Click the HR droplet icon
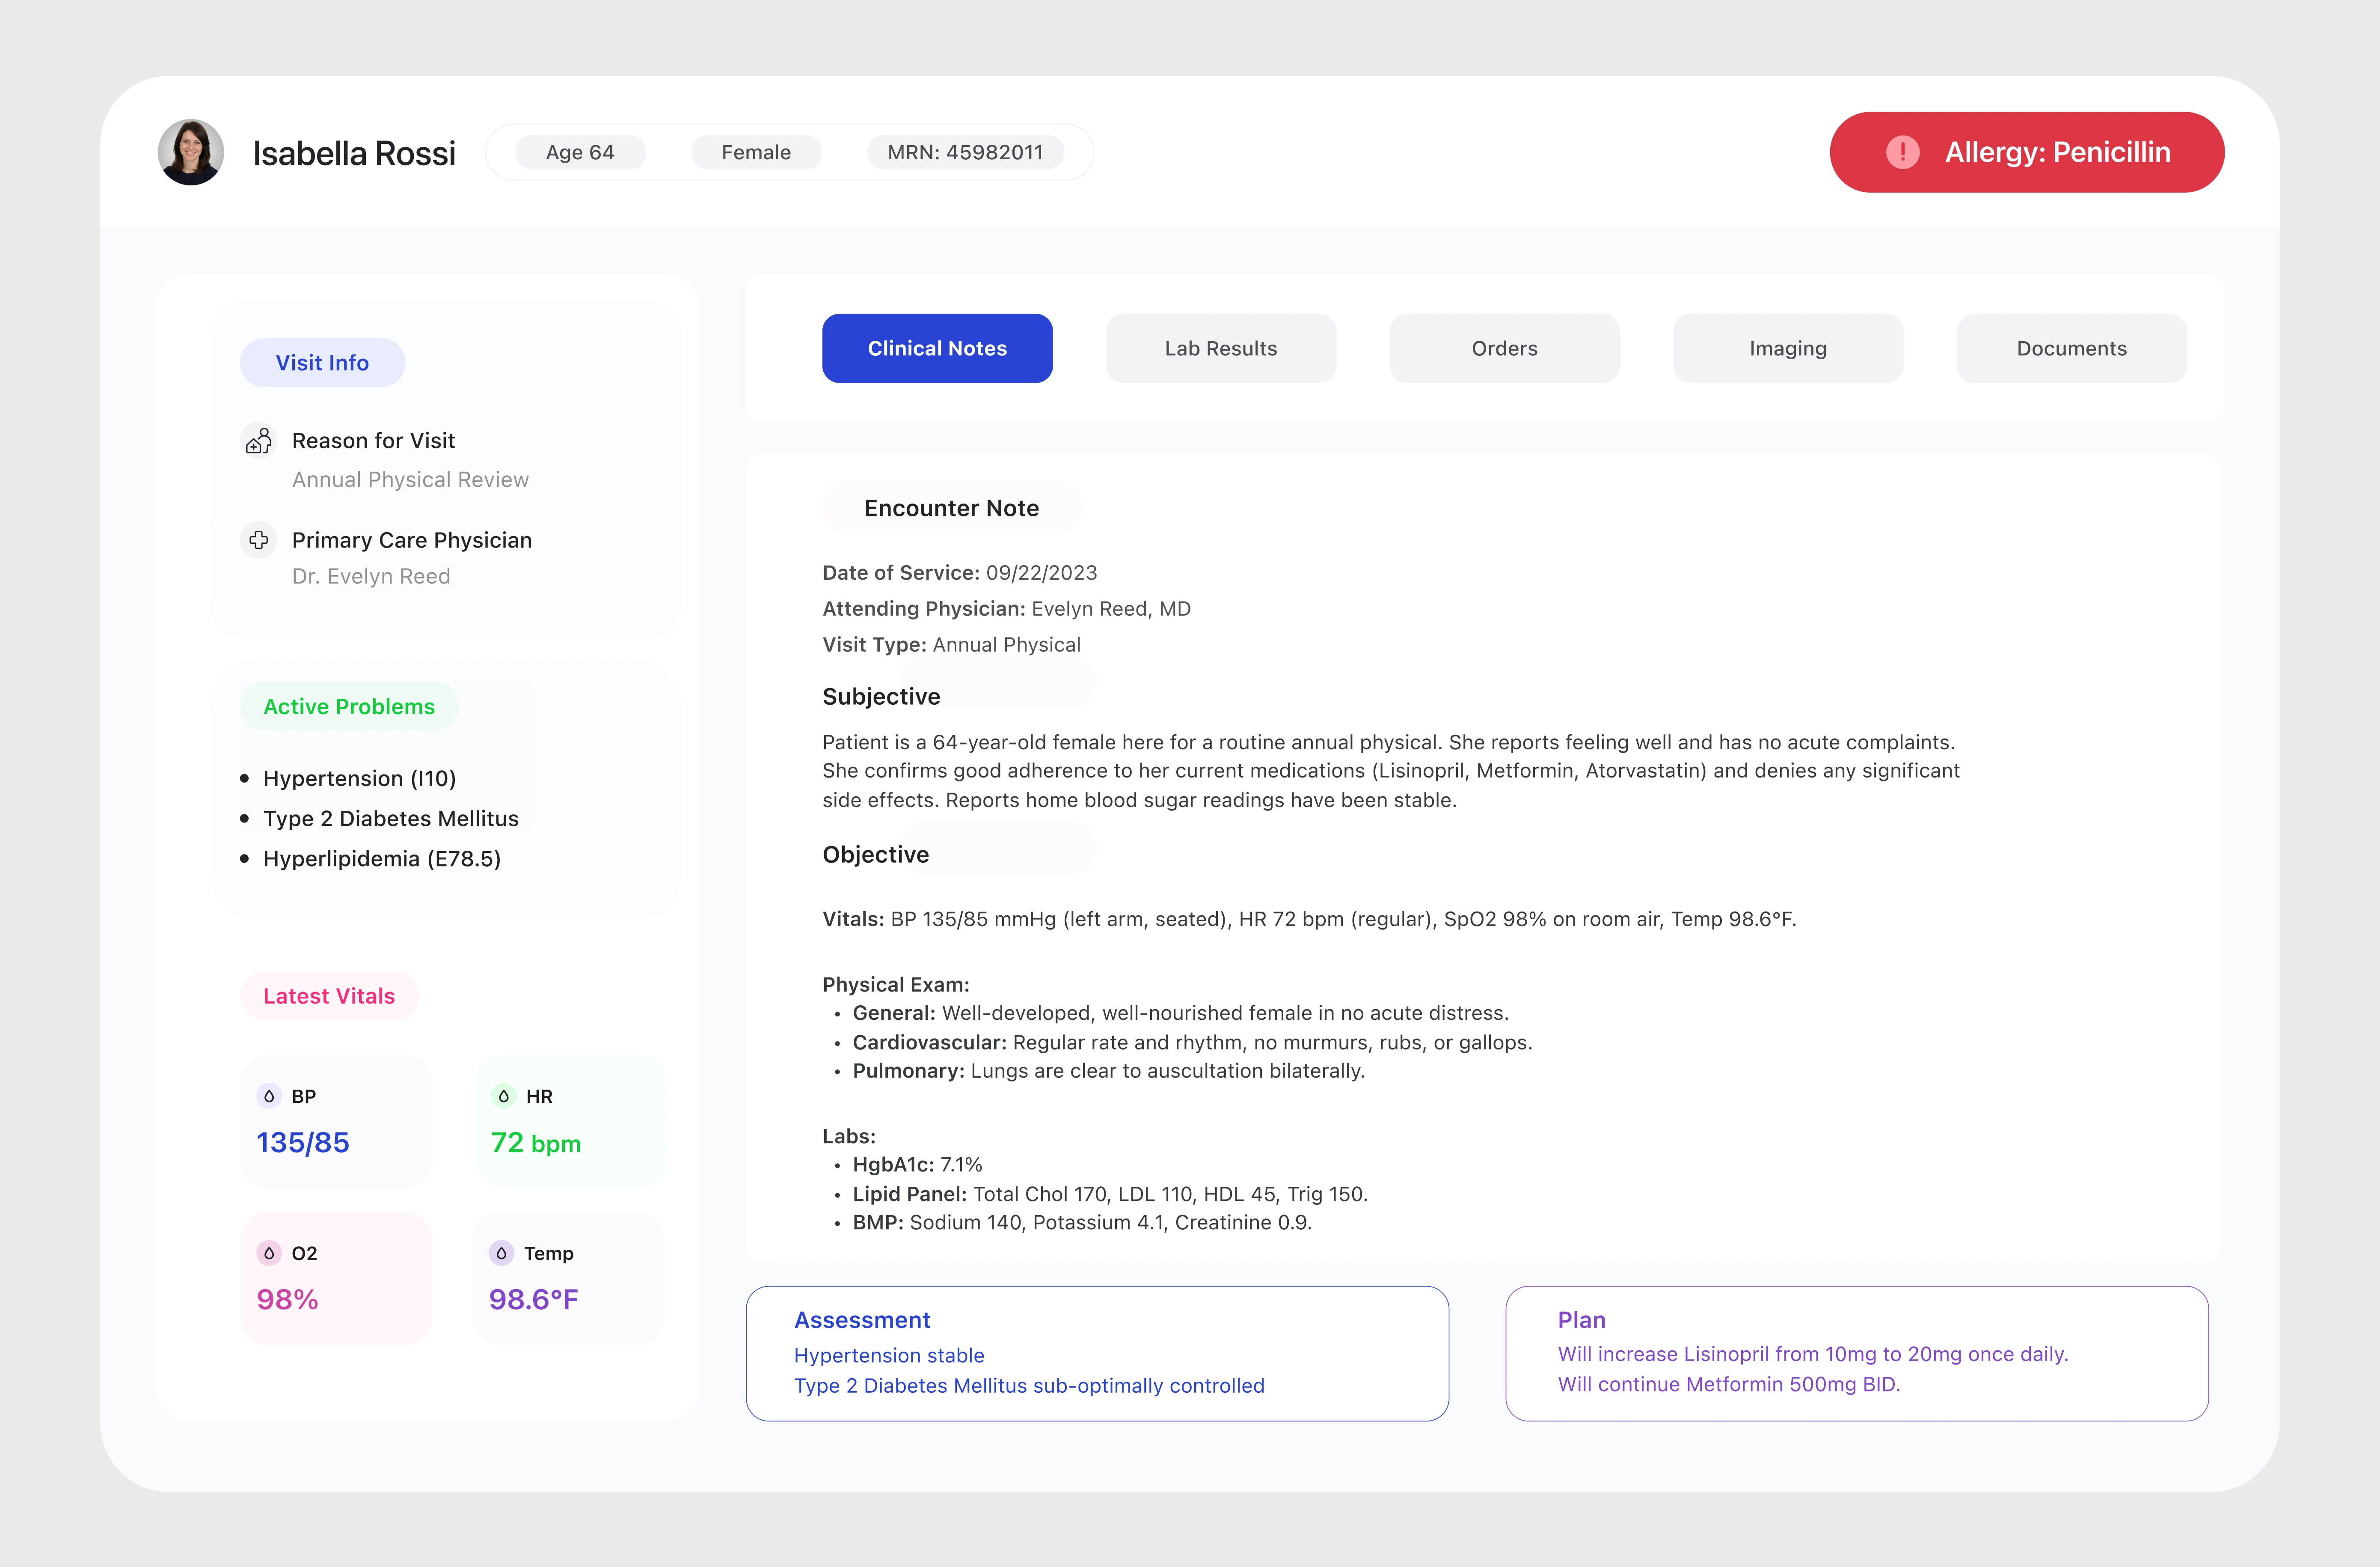Image resolution: width=2380 pixels, height=1567 pixels. click(x=504, y=1096)
